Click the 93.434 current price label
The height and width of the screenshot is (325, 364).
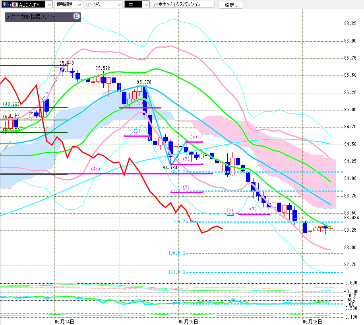coord(351,218)
